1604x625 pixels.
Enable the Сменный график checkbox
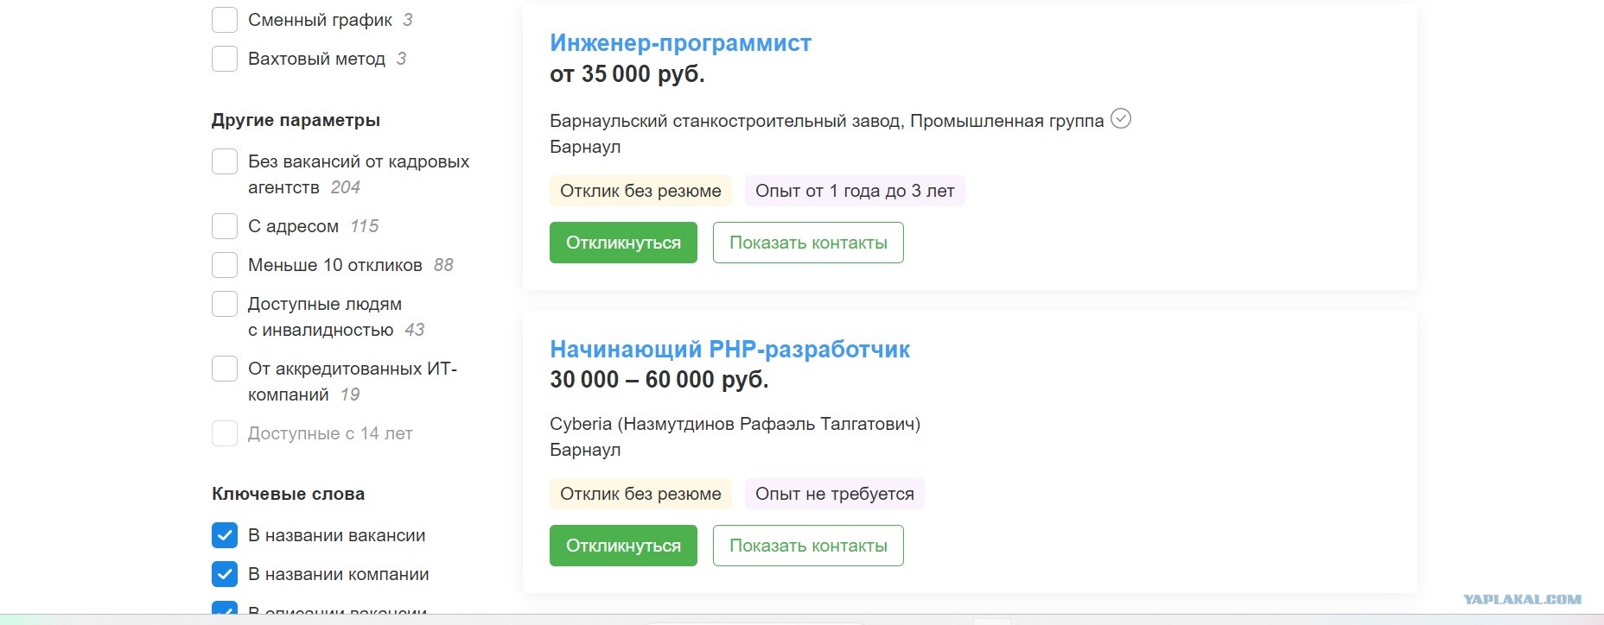(x=225, y=20)
